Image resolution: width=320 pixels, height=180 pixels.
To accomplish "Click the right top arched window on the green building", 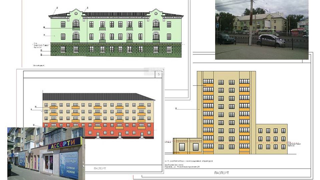I will pyautogui.click(x=156, y=23).
